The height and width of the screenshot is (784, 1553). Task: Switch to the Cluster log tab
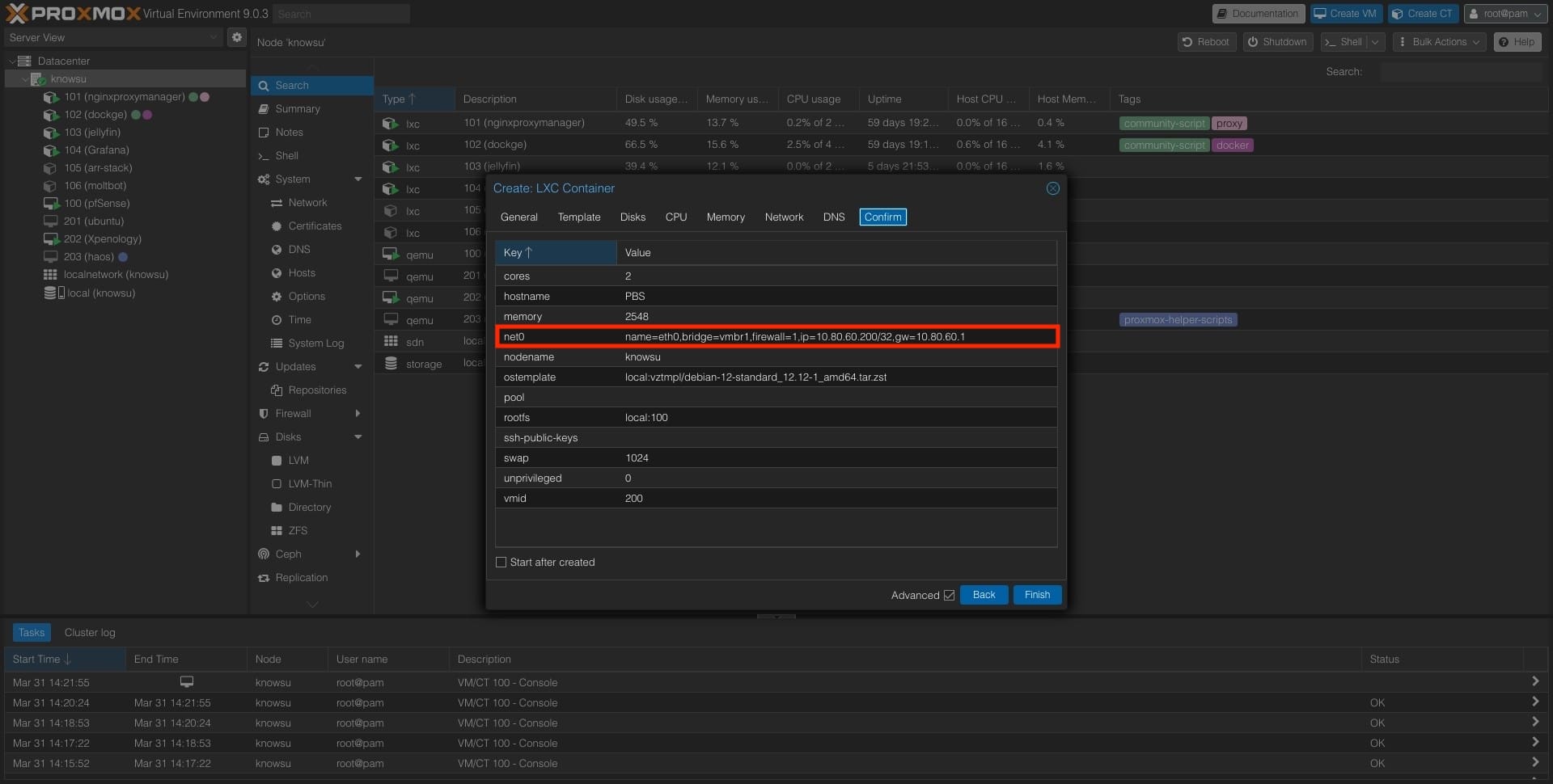pos(90,633)
